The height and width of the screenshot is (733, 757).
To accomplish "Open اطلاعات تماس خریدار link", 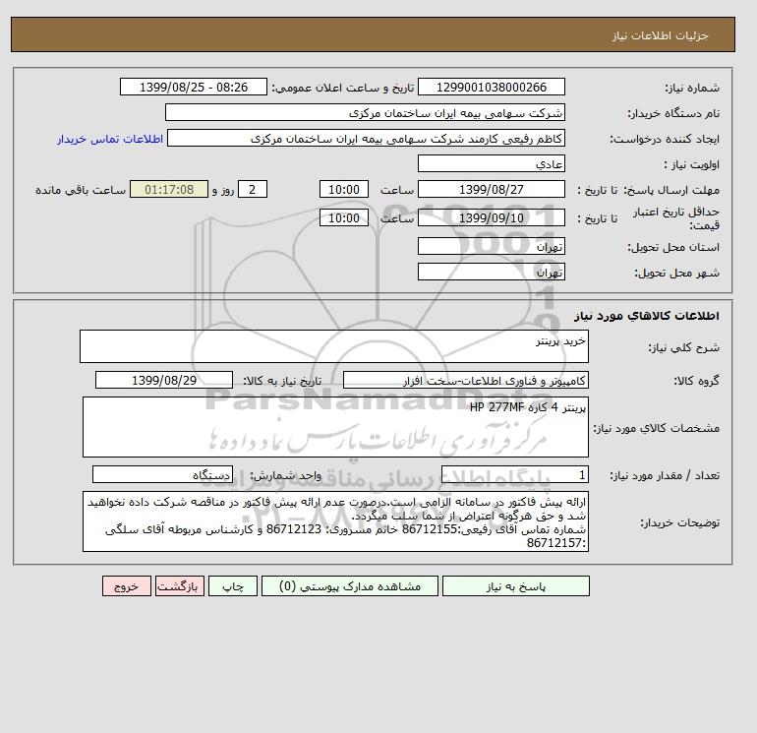I will 110,139.
